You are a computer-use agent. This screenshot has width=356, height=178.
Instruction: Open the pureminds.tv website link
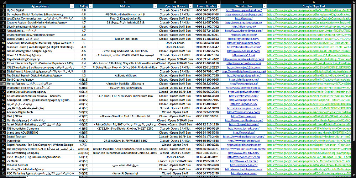pyautogui.click(x=244, y=141)
